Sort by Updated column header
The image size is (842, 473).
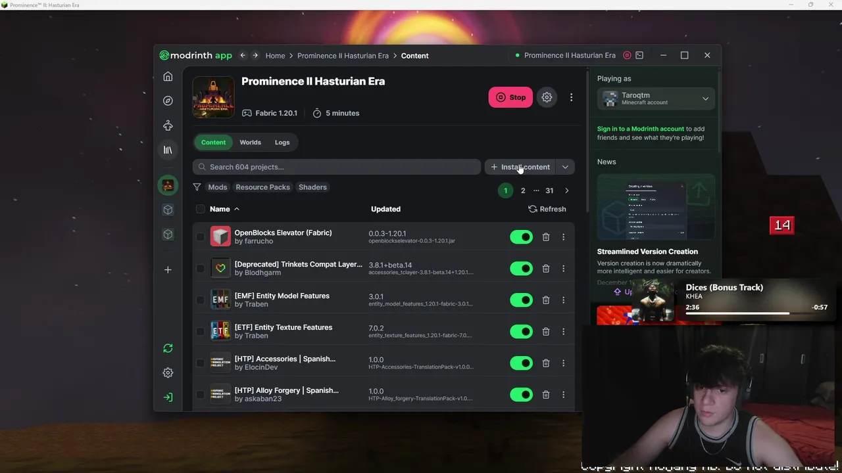[385, 209]
